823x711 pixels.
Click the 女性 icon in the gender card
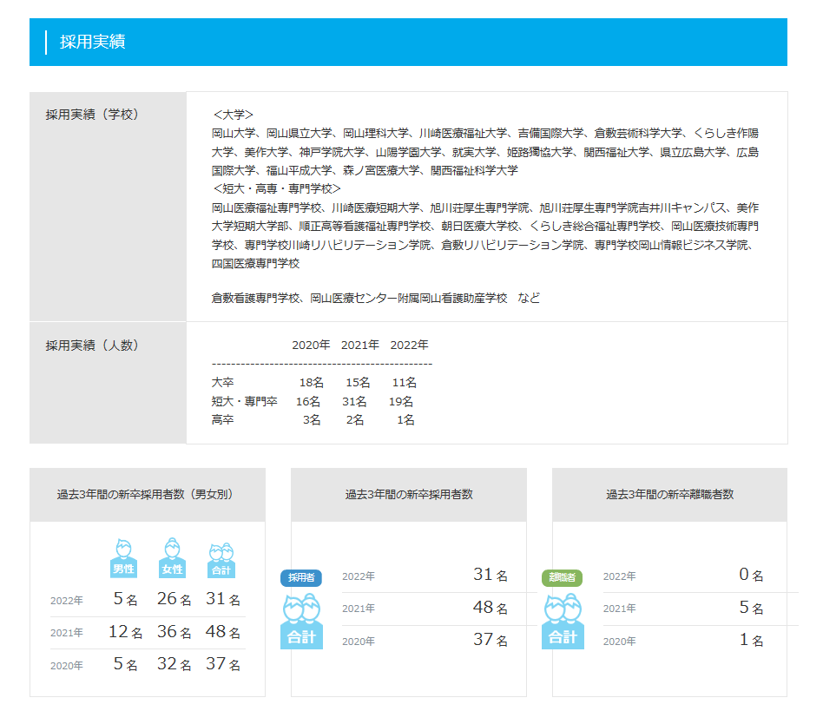click(x=172, y=558)
